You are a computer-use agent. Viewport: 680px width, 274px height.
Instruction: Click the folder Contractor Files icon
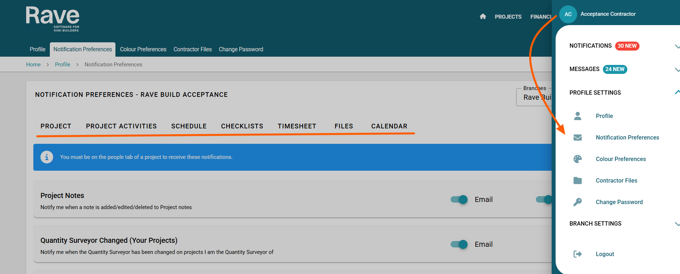tap(577, 180)
